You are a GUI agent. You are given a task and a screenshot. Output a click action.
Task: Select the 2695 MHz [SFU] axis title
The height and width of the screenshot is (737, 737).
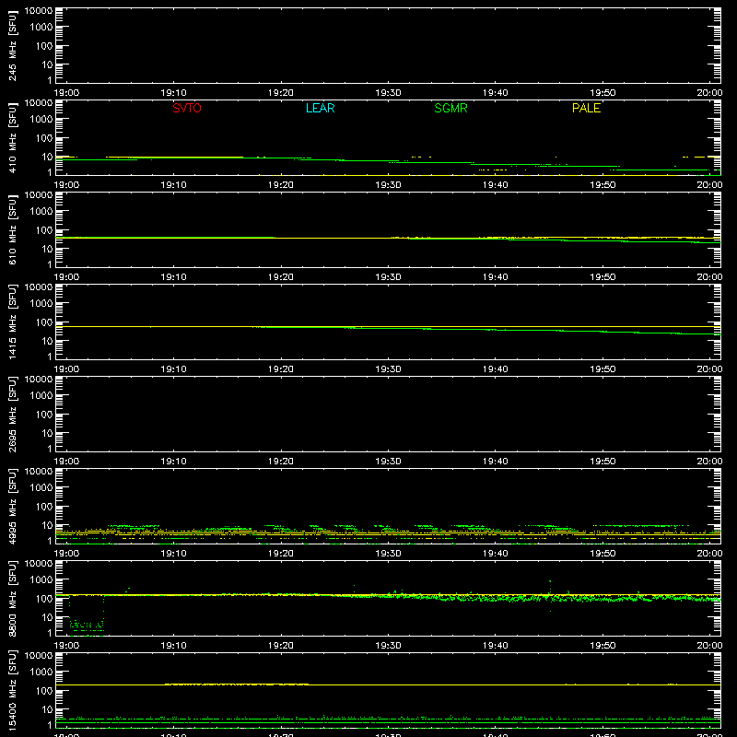(13, 414)
